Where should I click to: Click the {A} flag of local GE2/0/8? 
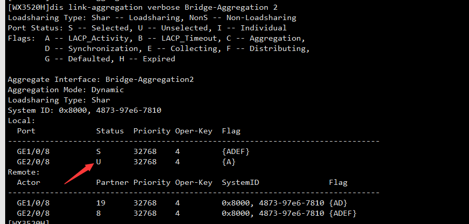[x=229, y=162]
